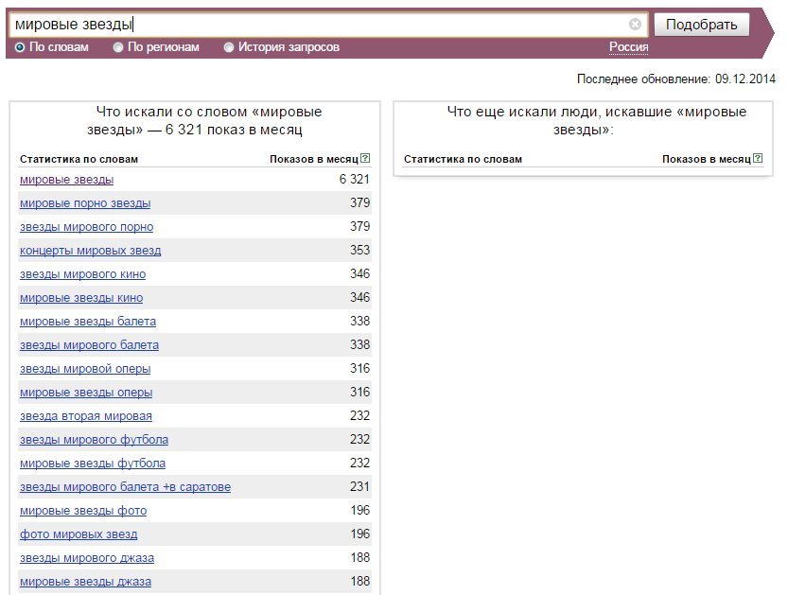This screenshot has height=595, width=788.
Task: Open the мировые звезды балета link
Action: pos(88,321)
